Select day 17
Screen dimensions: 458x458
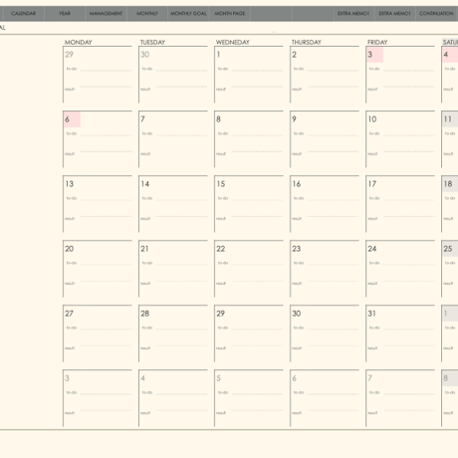coord(372,184)
